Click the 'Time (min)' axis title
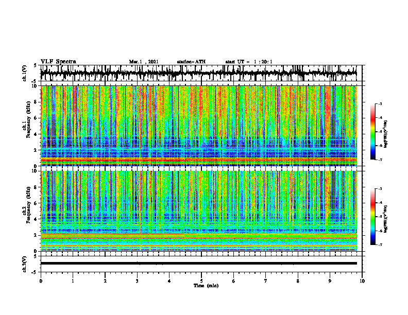The width and height of the screenshot is (408, 315). 206,286
